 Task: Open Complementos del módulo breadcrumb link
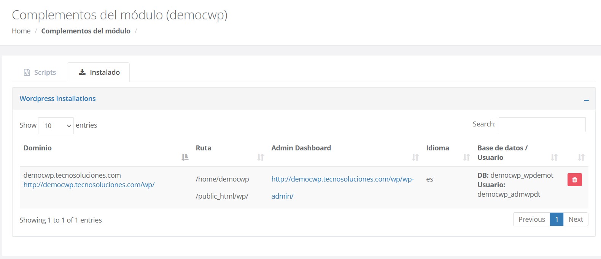tap(86, 31)
